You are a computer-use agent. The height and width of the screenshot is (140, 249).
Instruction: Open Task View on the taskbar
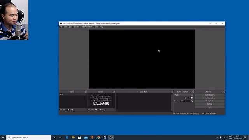(x=60, y=137)
